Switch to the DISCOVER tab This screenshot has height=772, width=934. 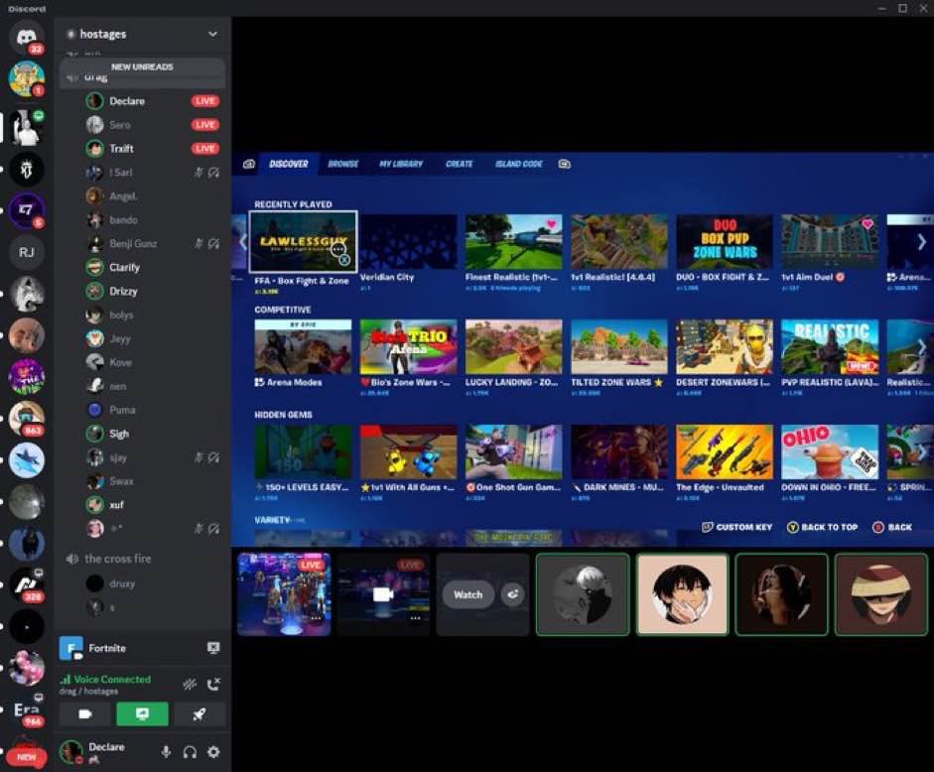tap(288, 164)
